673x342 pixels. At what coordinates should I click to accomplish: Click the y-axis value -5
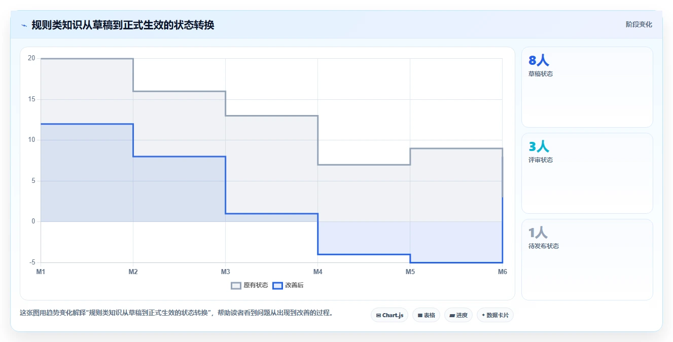click(x=32, y=262)
